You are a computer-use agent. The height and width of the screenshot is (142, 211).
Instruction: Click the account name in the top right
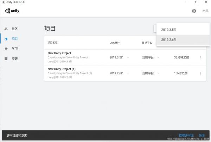coord(205,11)
